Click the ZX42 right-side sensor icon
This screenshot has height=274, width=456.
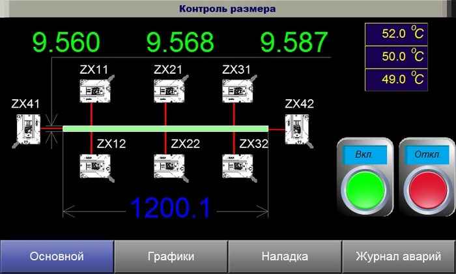pos(300,129)
